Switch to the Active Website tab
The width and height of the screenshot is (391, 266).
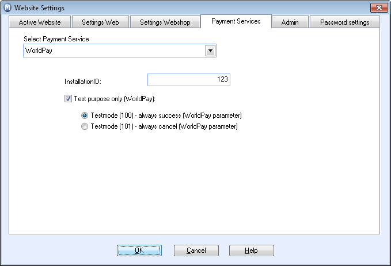pos(40,22)
